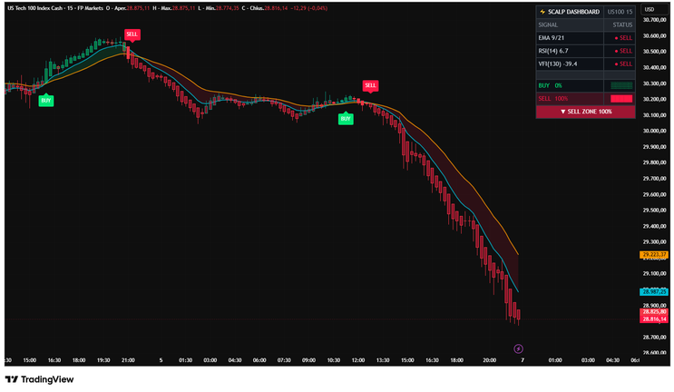Click the TradingView logo below the chart
This screenshot has width=674, height=392.
tap(39, 379)
